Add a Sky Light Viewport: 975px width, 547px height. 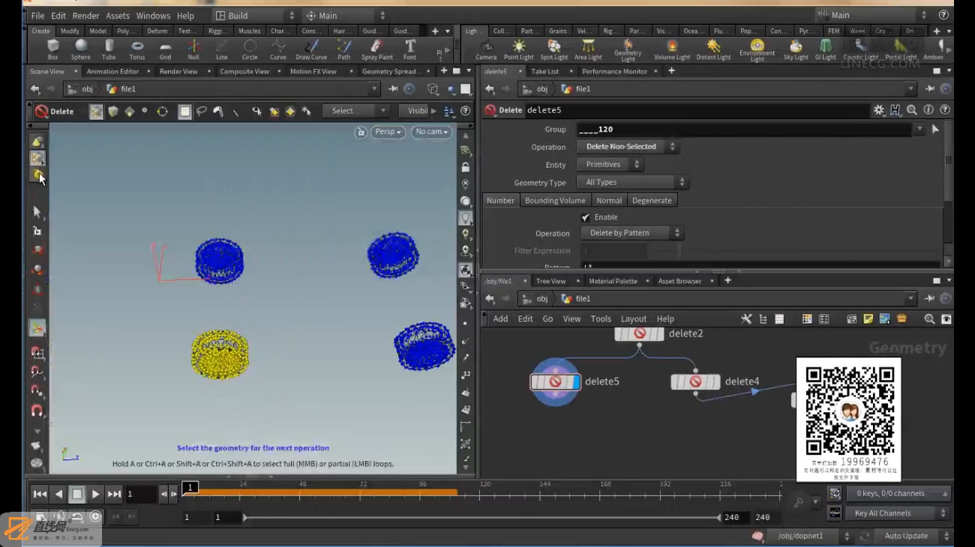pos(796,49)
